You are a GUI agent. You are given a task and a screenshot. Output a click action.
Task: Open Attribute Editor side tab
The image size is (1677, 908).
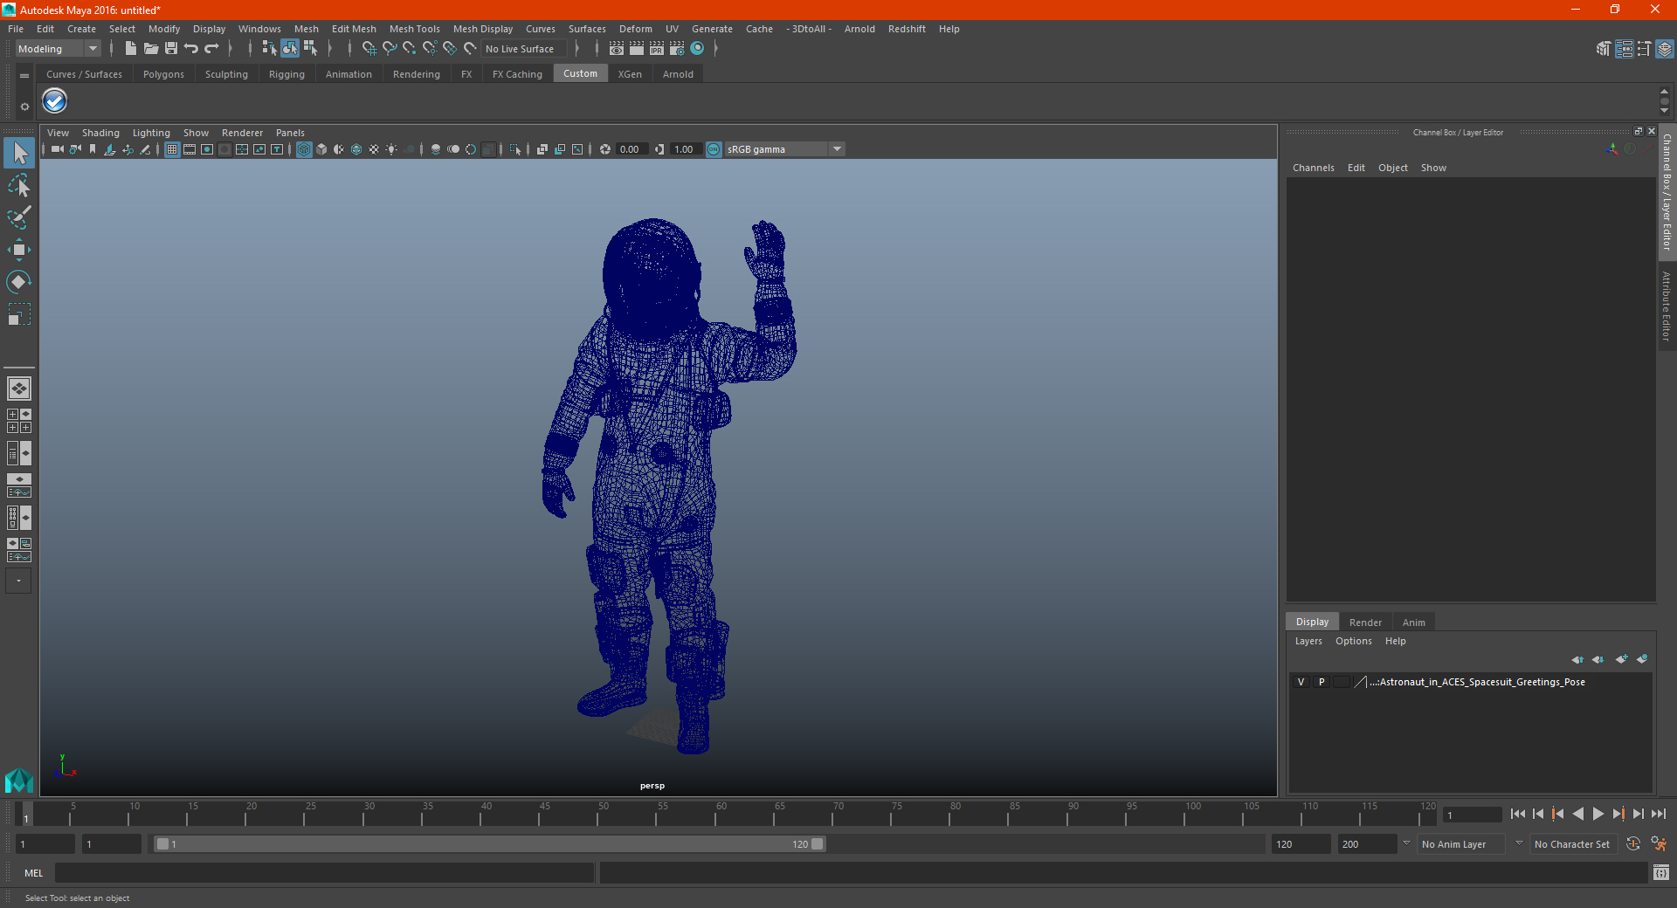tap(1667, 305)
